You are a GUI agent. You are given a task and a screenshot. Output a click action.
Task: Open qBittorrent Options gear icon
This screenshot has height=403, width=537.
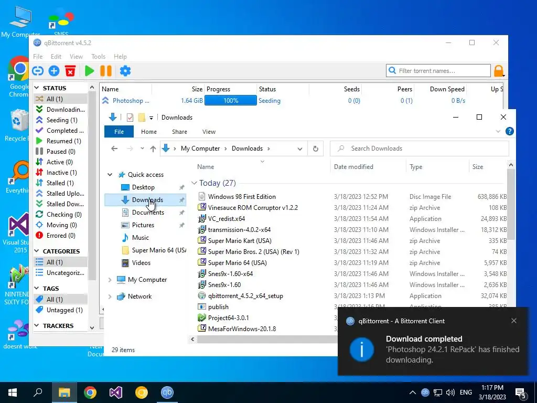click(125, 71)
